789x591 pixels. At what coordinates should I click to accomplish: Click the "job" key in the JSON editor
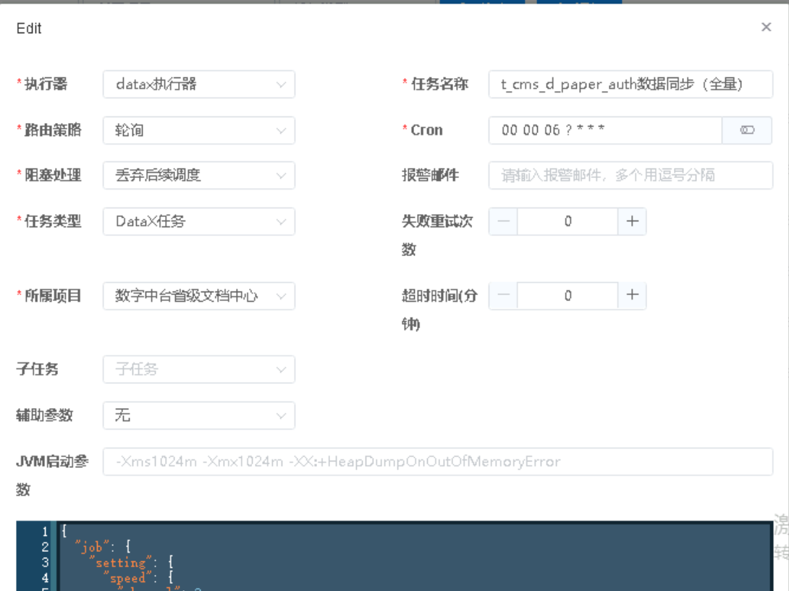pyautogui.click(x=91, y=547)
